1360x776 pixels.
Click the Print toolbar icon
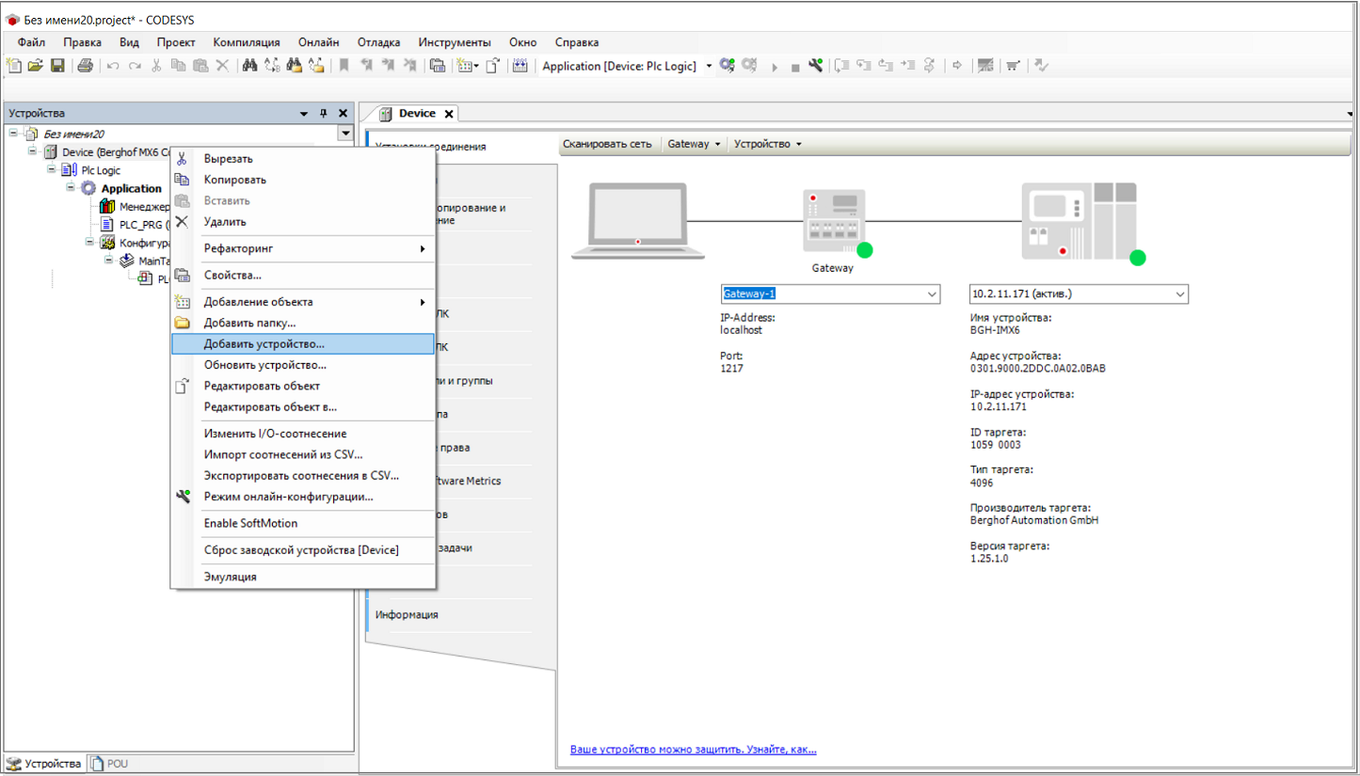85,66
